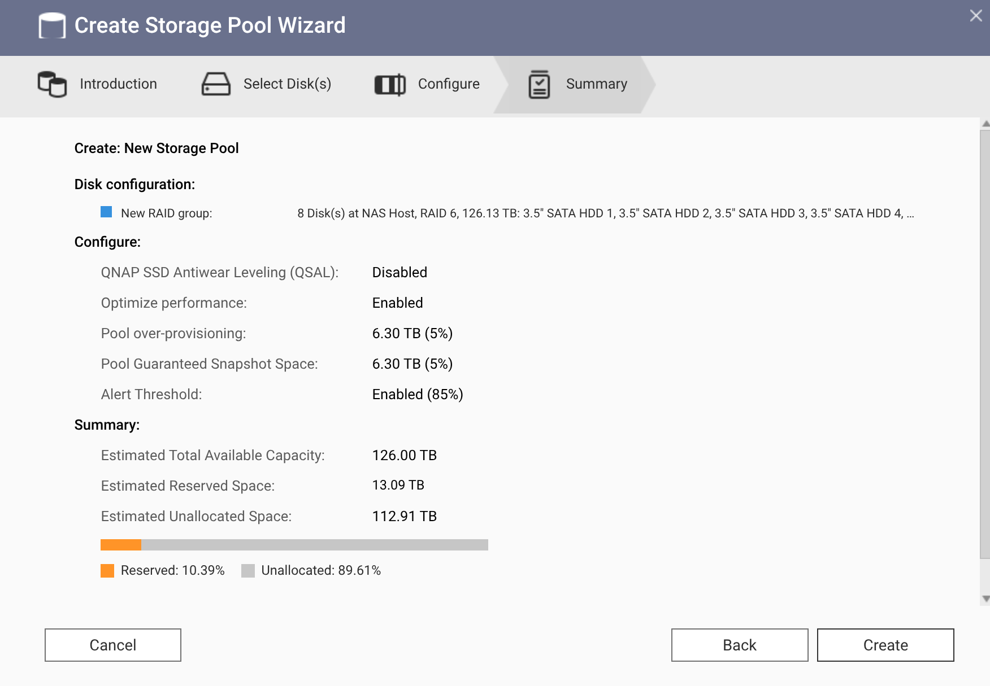990x686 pixels.
Task: Click the 'Estimated Total Available Capacity:' label
Action: 213,456
